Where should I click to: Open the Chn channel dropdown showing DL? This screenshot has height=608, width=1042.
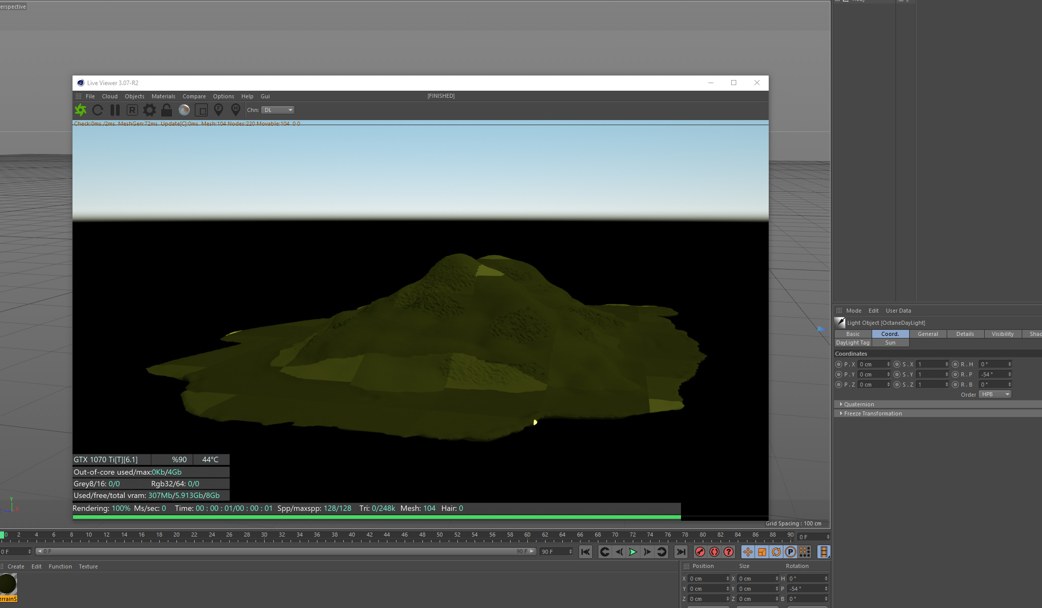(278, 110)
